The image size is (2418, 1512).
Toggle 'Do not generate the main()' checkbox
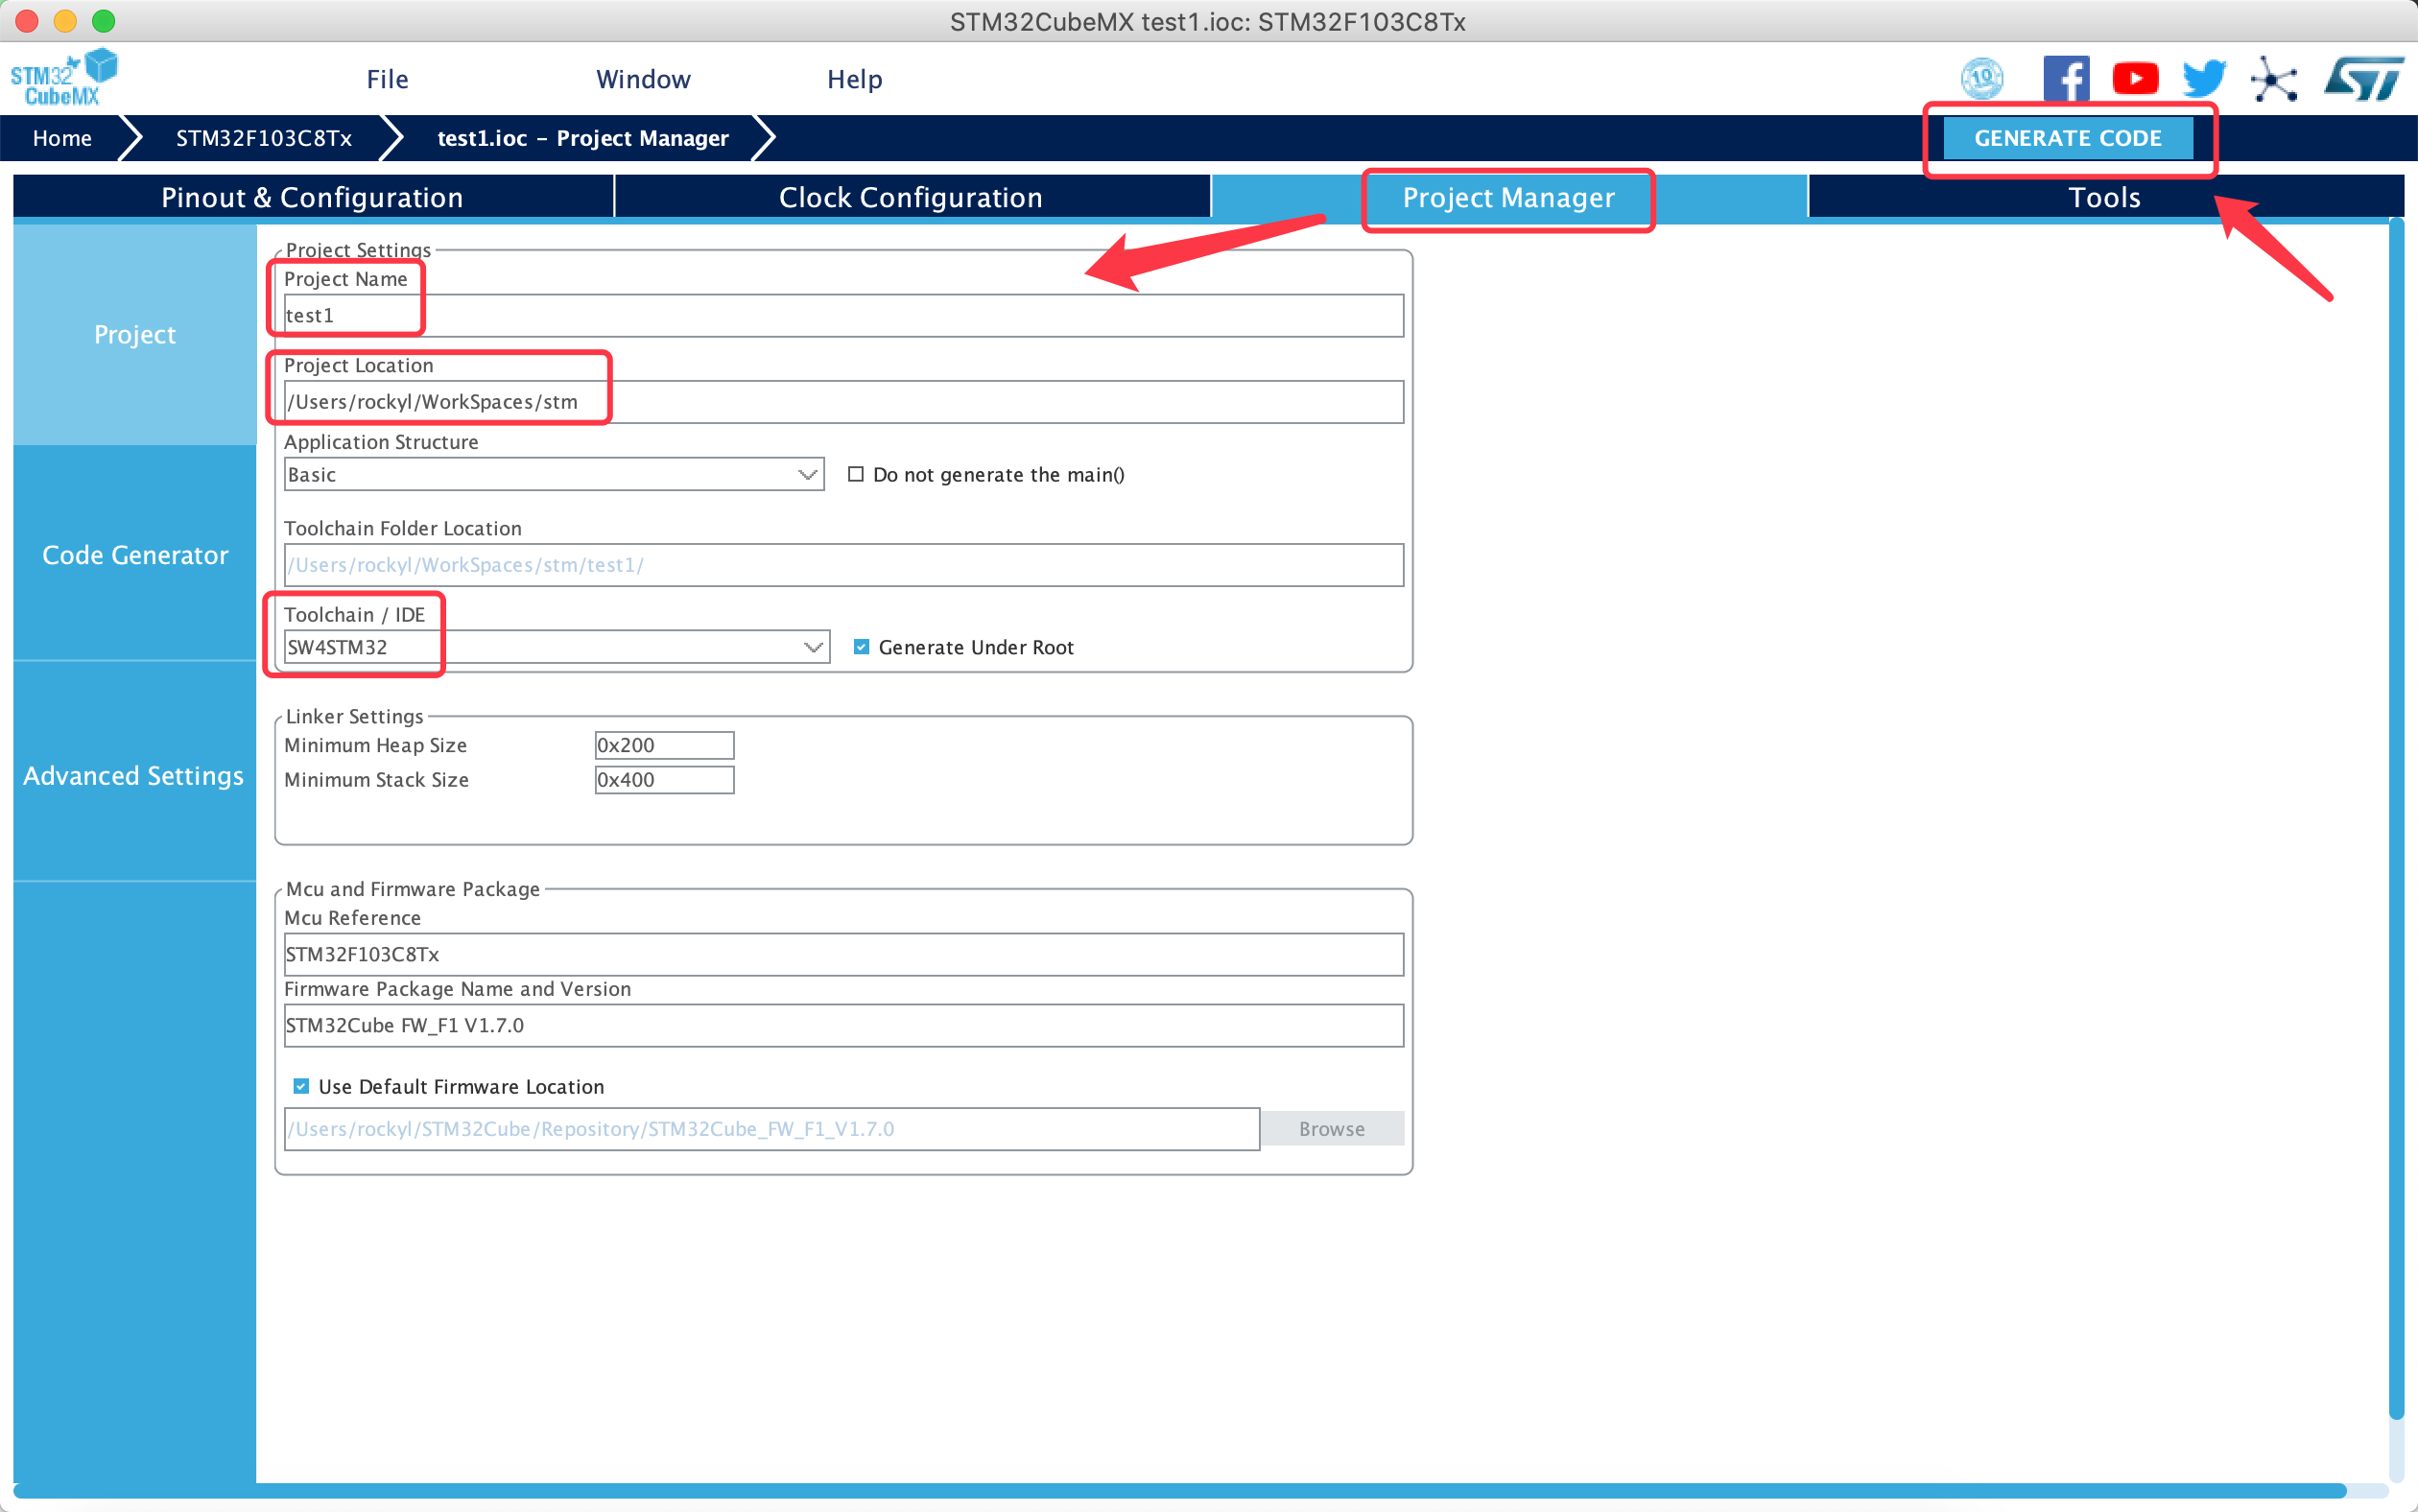pyautogui.click(x=856, y=474)
